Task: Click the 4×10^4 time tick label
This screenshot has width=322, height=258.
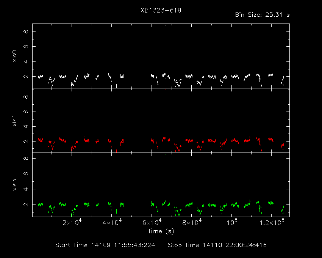Action: [112, 222]
